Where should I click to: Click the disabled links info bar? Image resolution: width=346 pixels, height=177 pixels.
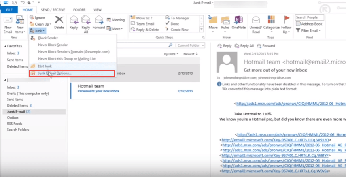coord(281,87)
